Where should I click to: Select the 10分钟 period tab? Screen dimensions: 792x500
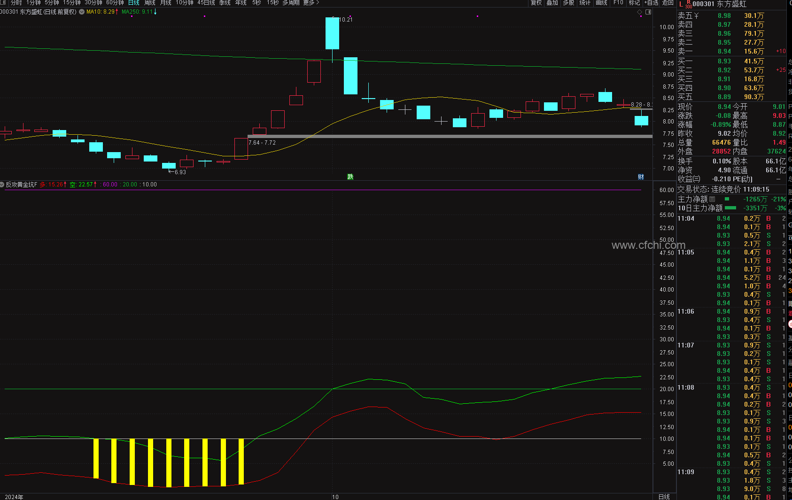[185, 3]
